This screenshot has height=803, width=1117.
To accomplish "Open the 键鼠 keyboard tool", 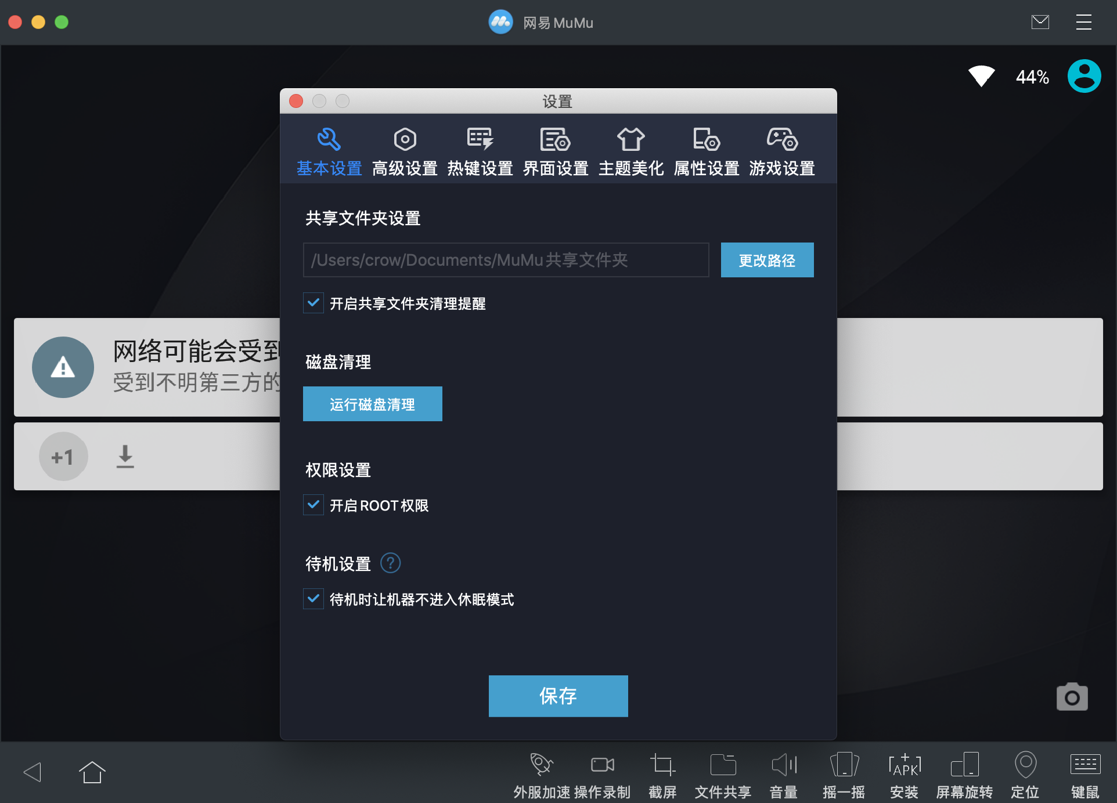I will (x=1085, y=776).
